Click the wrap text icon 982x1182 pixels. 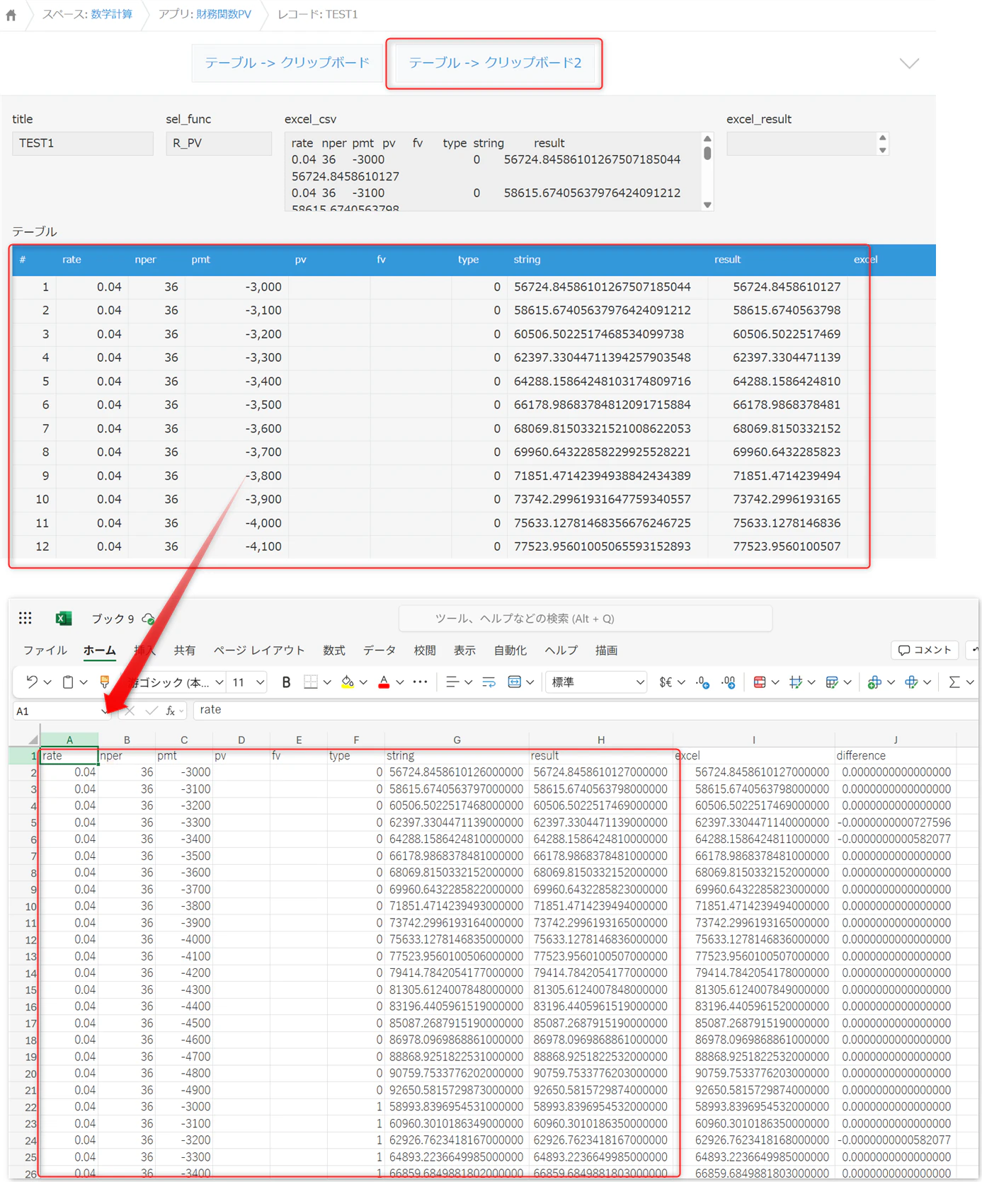click(489, 682)
